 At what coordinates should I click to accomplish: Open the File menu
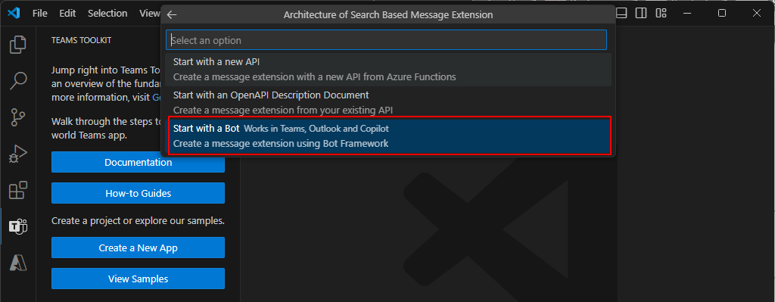[40, 14]
